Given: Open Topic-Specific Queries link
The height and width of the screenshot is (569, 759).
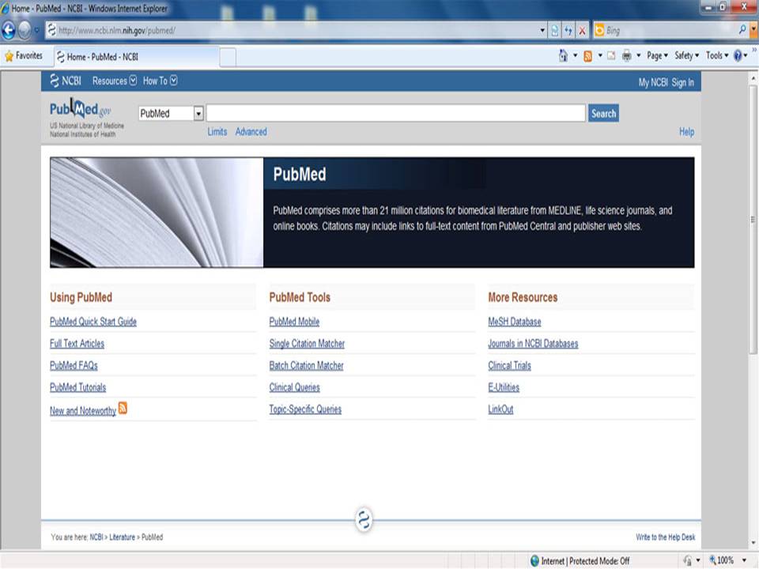Looking at the screenshot, I should tap(305, 409).
